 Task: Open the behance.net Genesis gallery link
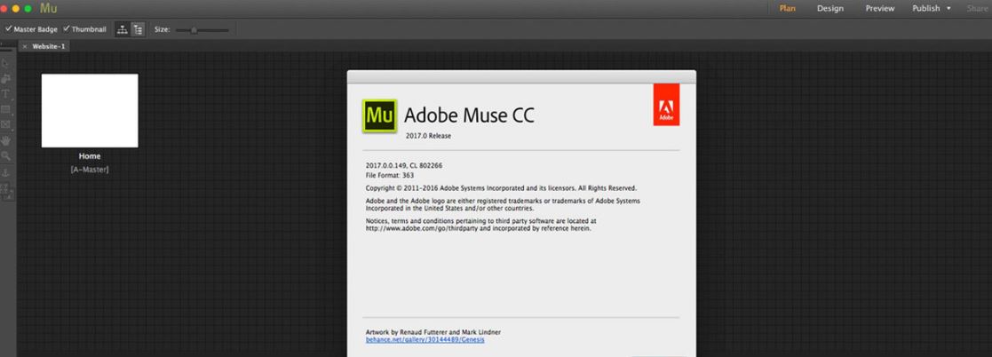[425, 340]
